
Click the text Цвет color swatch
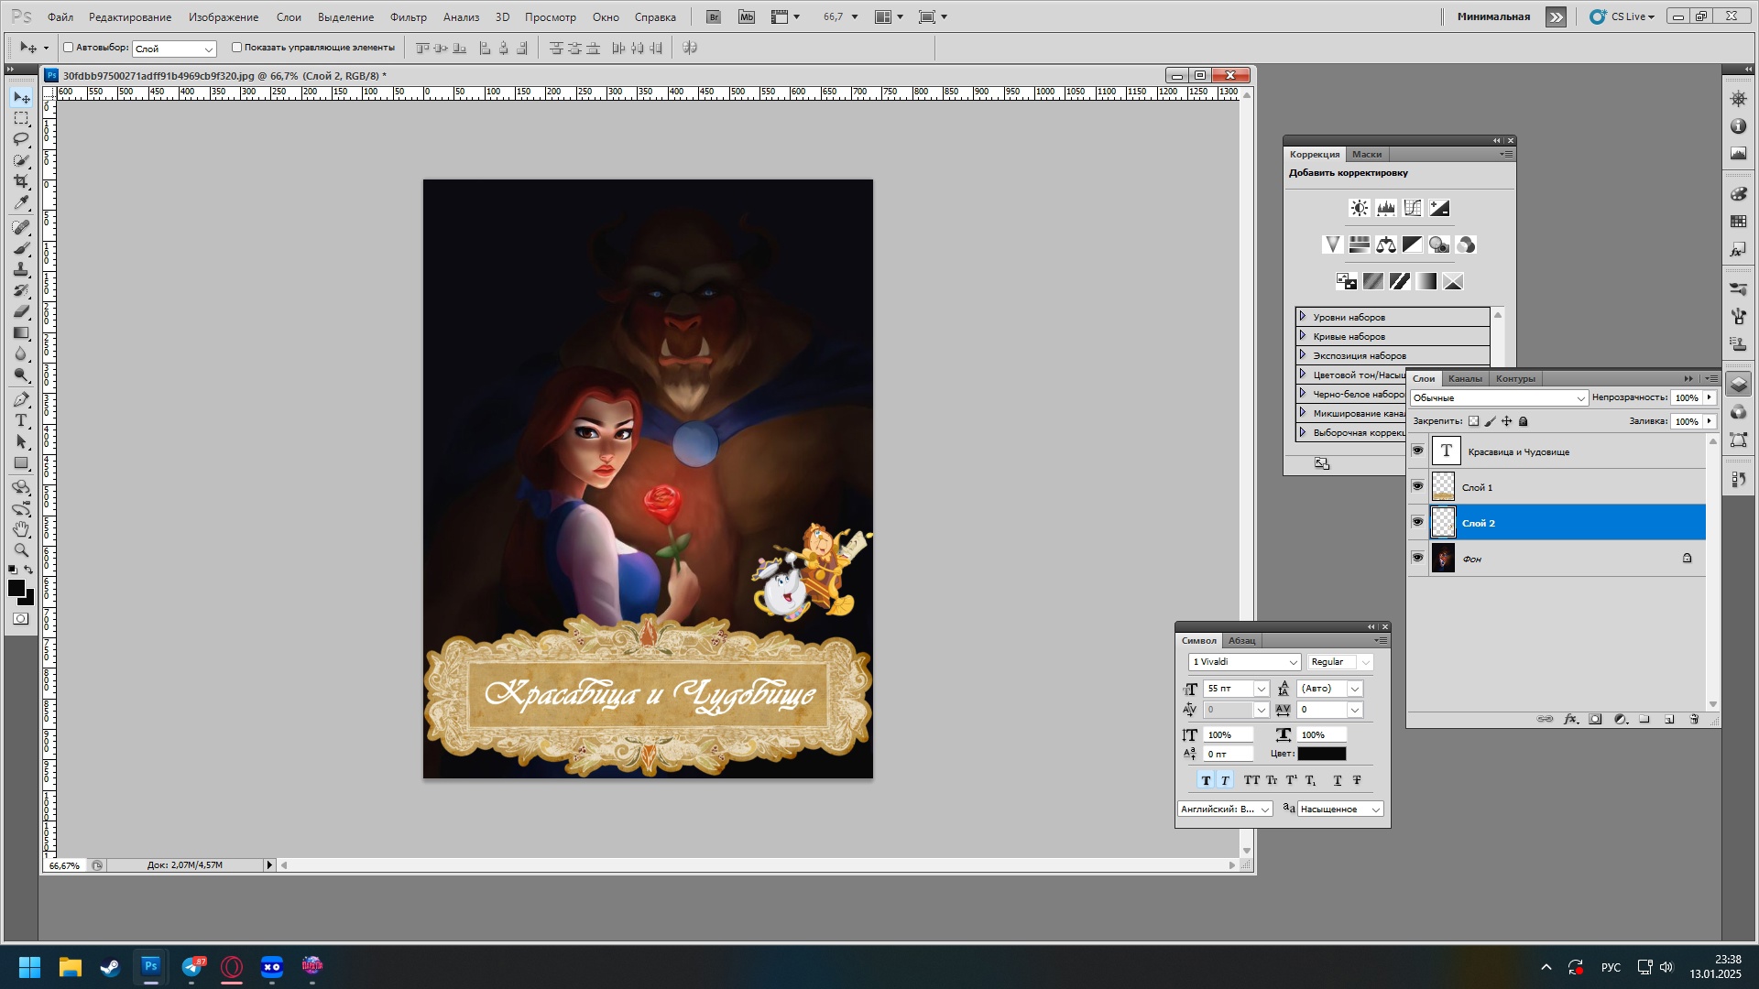click(1321, 754)
